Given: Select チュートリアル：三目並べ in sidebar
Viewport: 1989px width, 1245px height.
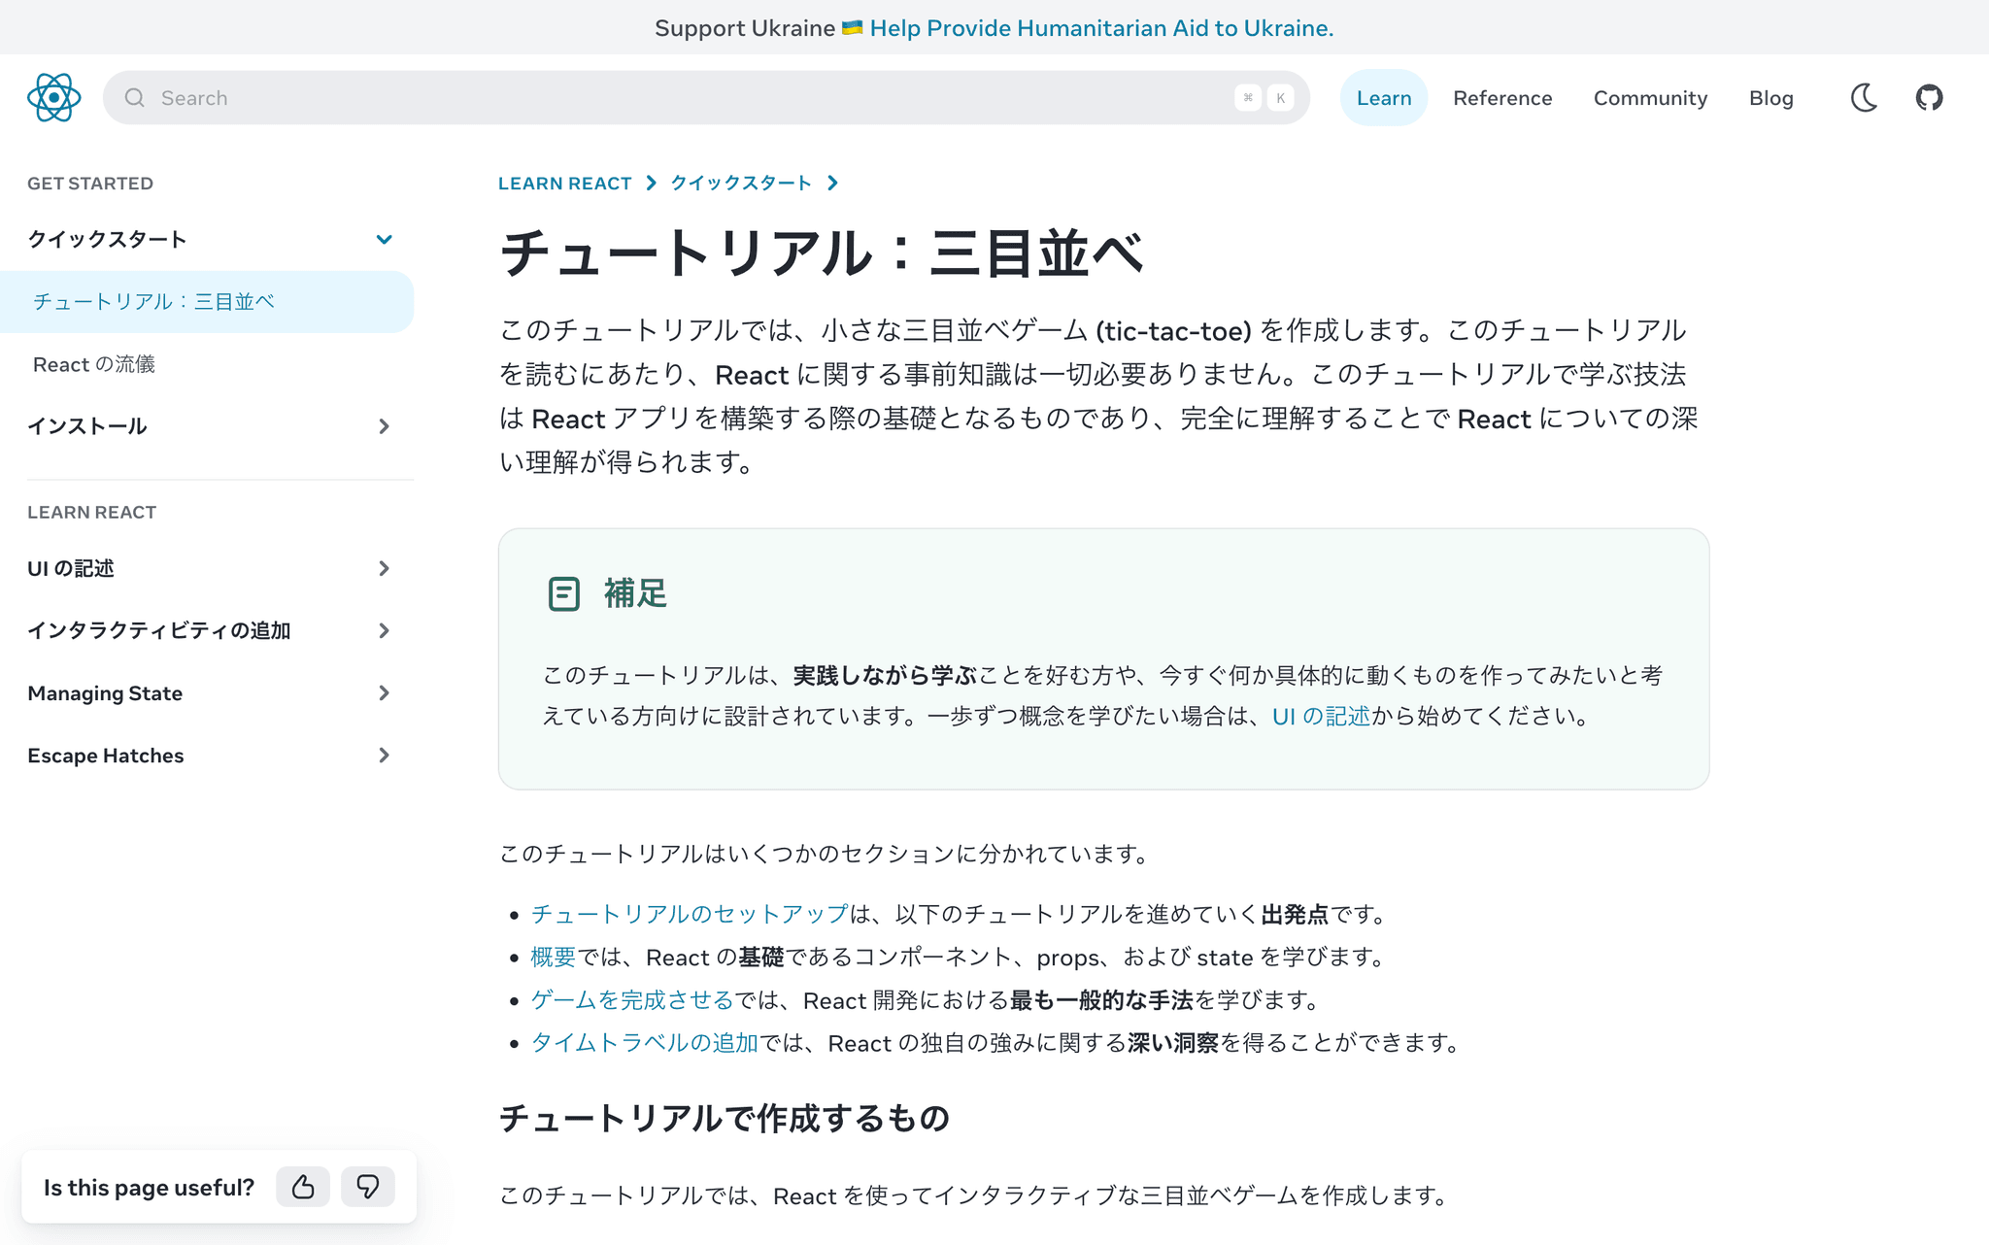Looking at the screenshot, I should click(x=207, y=301).
